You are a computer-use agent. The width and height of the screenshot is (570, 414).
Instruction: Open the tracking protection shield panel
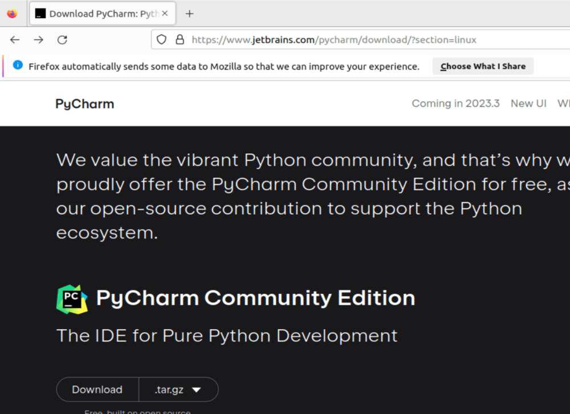pos(161,40)
